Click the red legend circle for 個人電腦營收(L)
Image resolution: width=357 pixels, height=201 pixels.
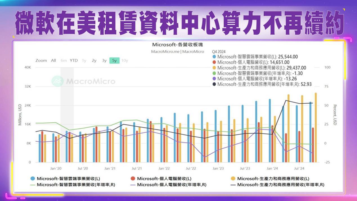tap(133, 178)
